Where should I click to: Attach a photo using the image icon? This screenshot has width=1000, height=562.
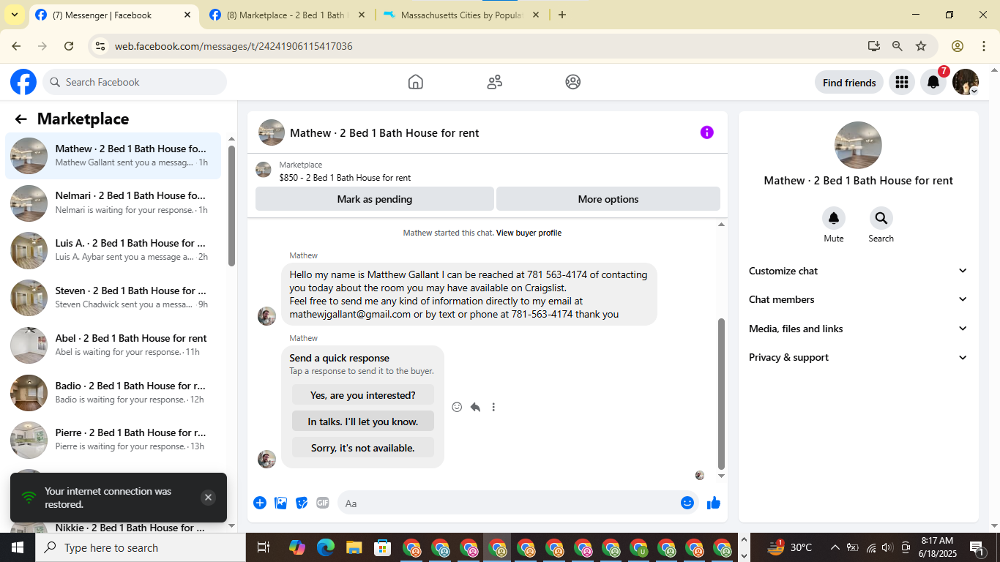tap(280, 503)
